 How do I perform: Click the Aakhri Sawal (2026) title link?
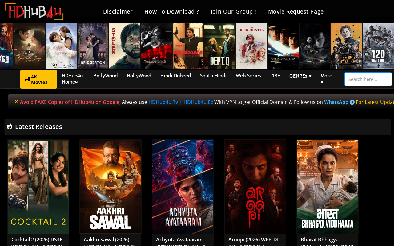click(109, 241)
